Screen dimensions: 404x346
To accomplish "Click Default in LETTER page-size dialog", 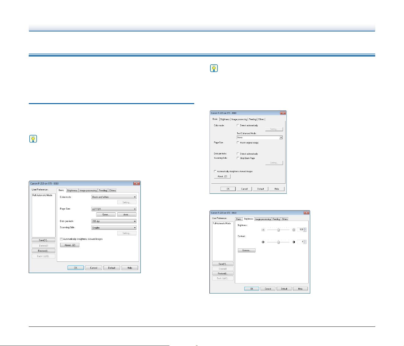I will (112, 268).
